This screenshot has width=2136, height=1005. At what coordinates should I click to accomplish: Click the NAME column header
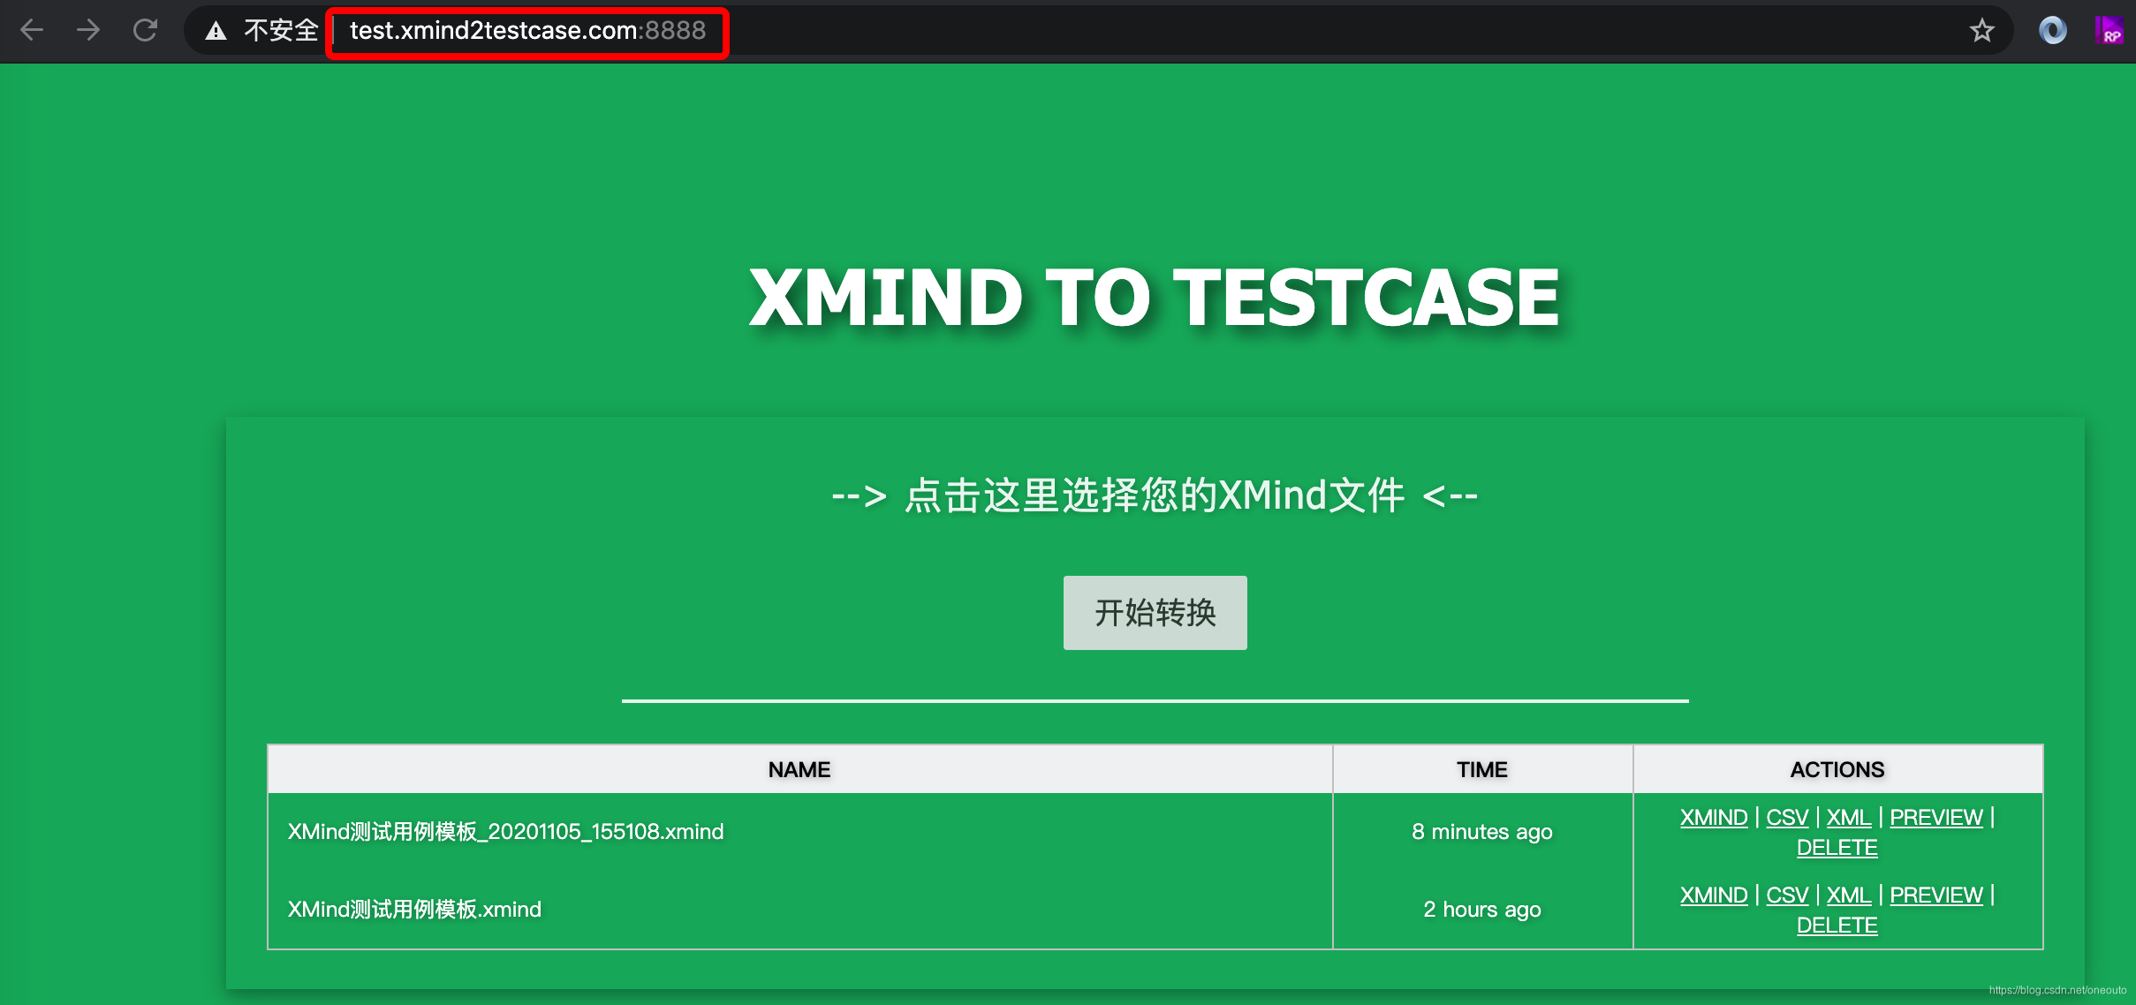[799, 769]
